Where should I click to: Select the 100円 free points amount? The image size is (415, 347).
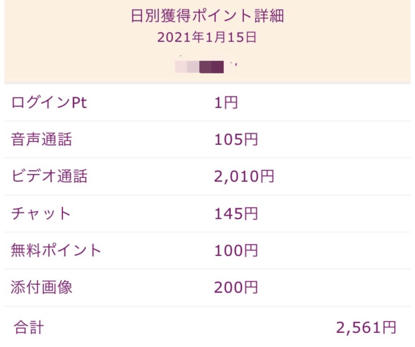pos(236,251)
